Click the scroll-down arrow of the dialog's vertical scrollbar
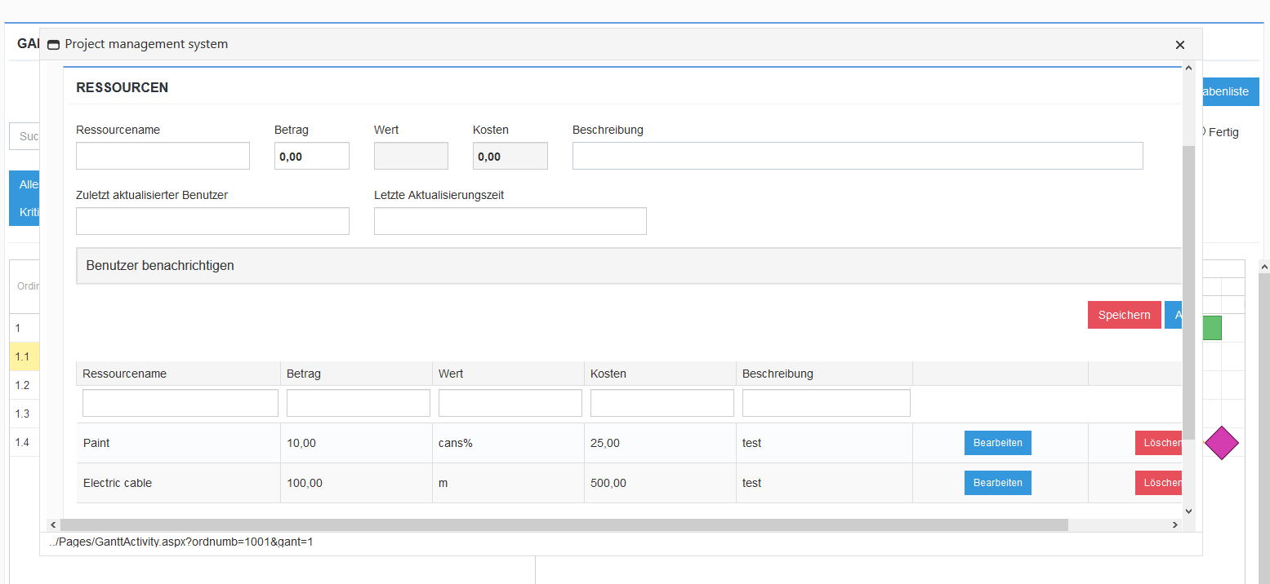Screen dimensions: 1270x584 1188,511
